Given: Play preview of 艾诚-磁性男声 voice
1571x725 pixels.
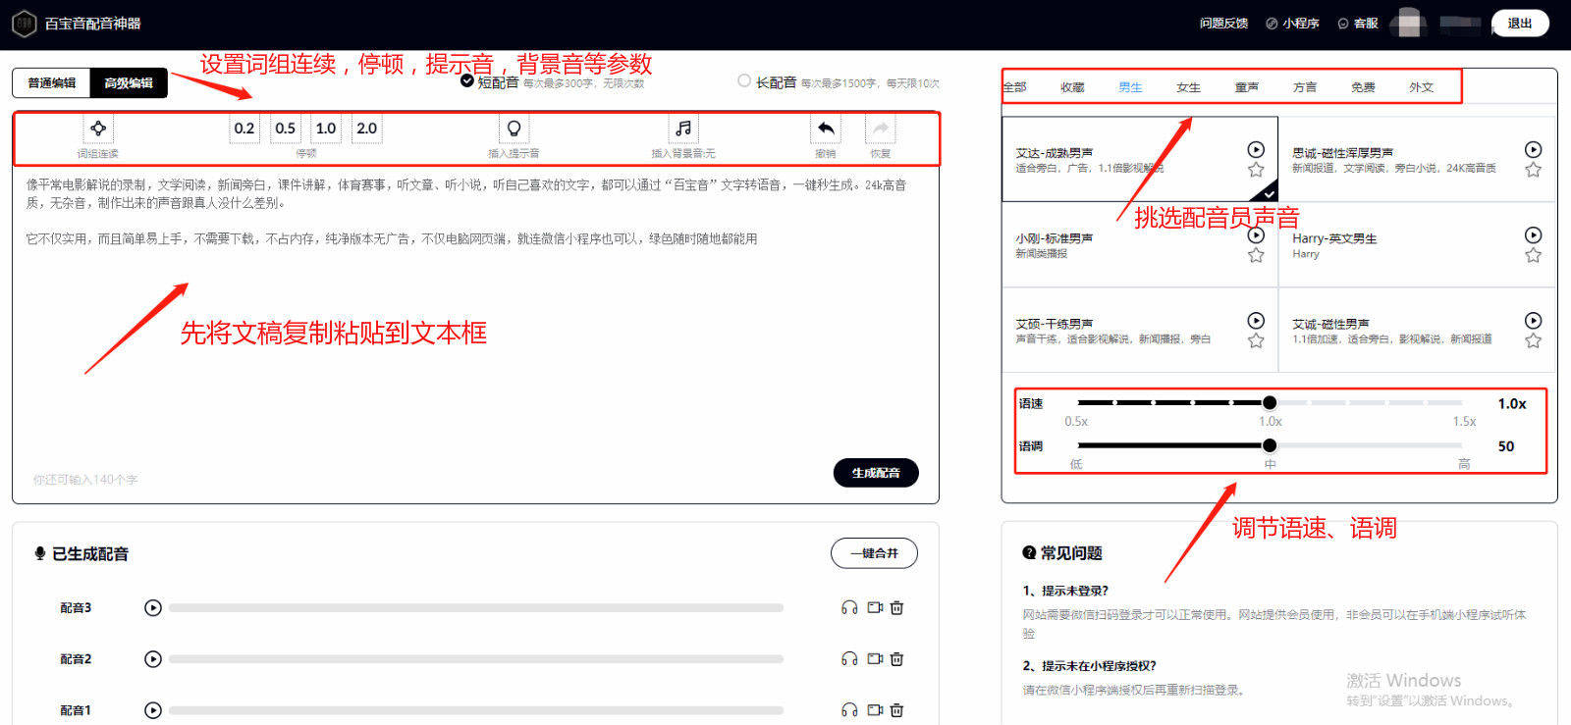Looking at the screenshot, I should (x=1534, y=320).
